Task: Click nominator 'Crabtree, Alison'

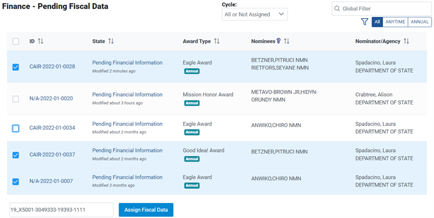Action: pos(374,94)
